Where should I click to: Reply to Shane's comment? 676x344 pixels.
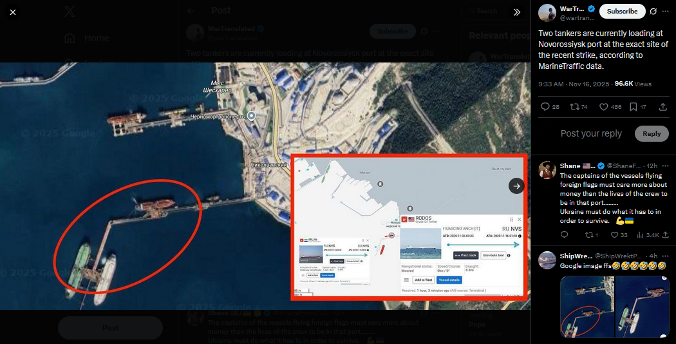[564, 234]
